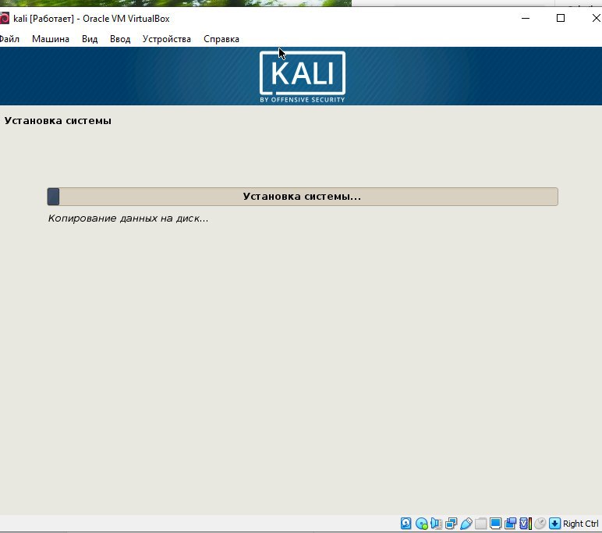Open the Вид menu
The image size is (602, 533).
[90, 39]
